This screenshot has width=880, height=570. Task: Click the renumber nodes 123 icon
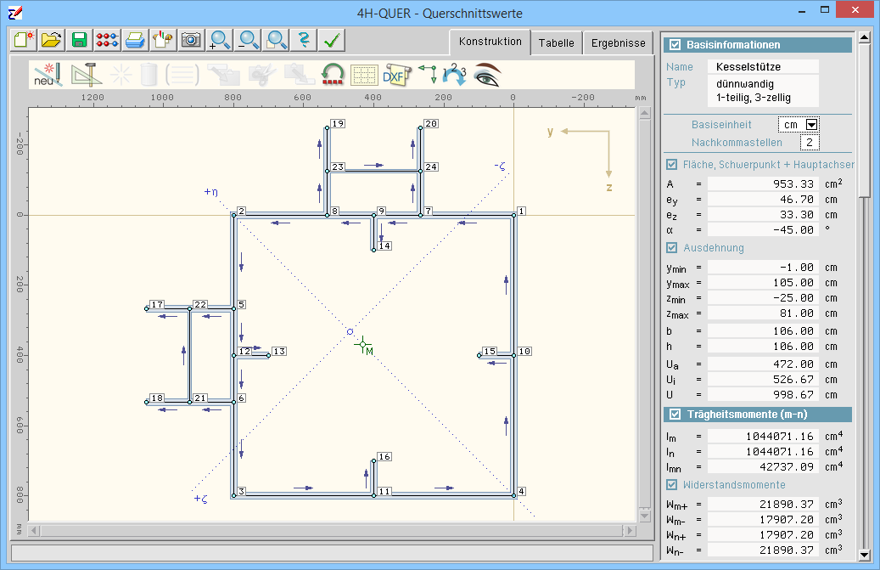(455, 75)
